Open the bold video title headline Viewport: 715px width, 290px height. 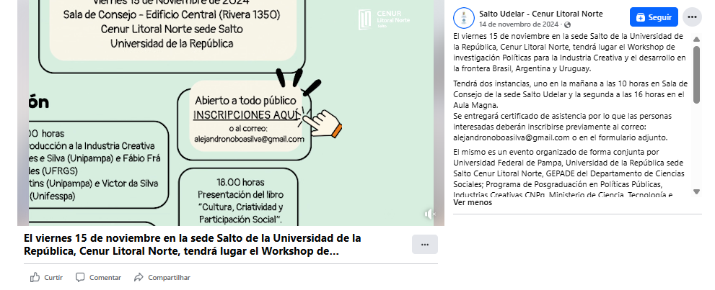193,245
